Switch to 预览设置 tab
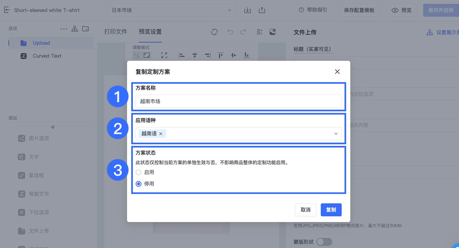This screenshot has height=248, width=459. tap(150, 32)
